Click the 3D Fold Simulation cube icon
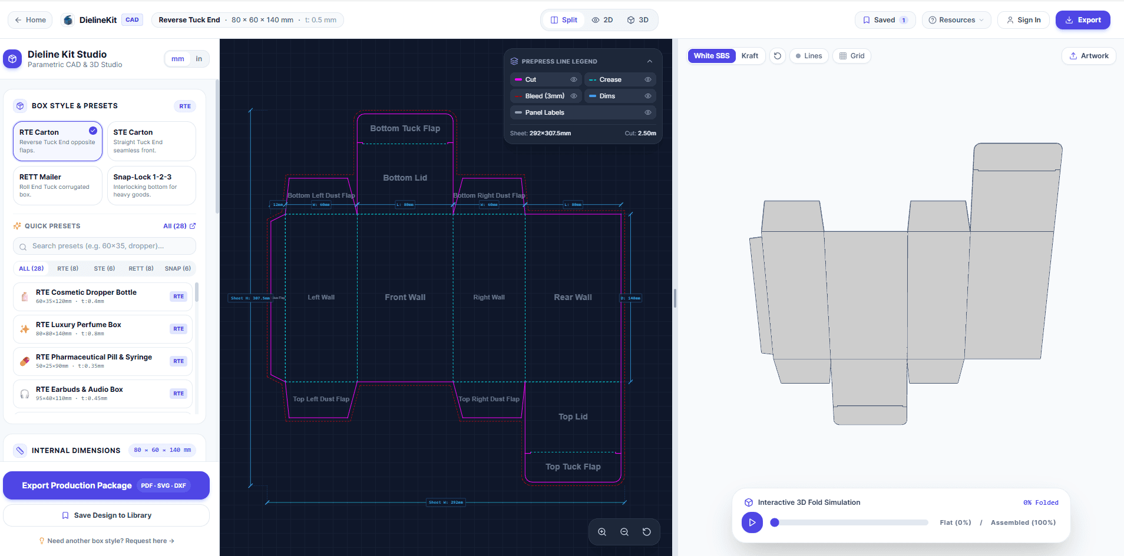Screen dimensions: 1124x556 point(749,502)
